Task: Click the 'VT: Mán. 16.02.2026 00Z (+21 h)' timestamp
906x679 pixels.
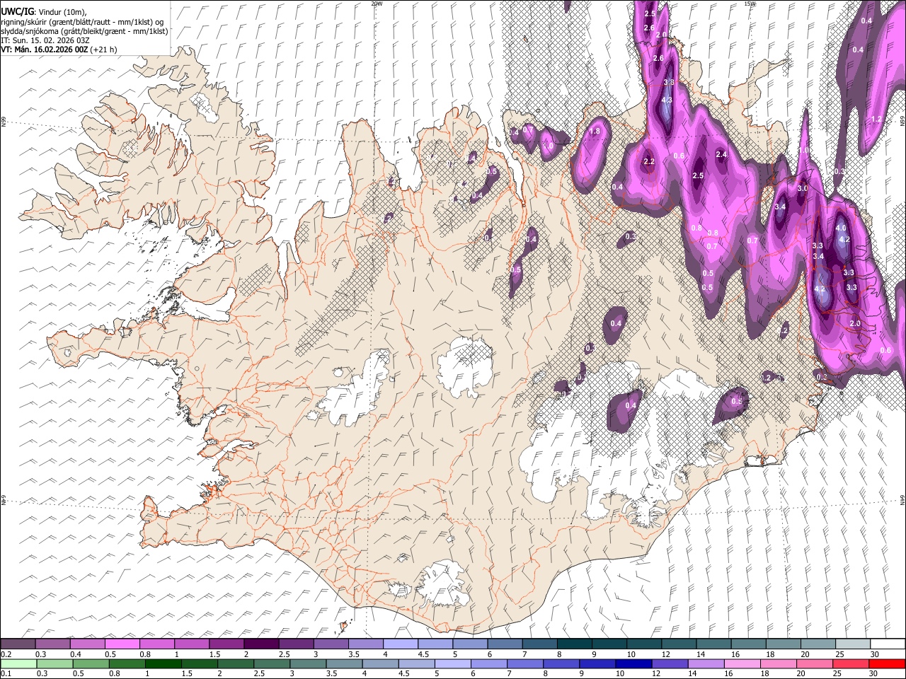Action: tap(59, 50)
